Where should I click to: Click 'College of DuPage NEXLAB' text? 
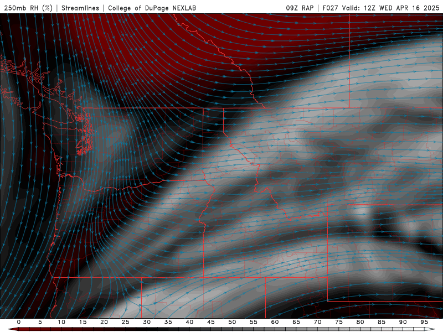pyautogui.click(x=152, y=8)
